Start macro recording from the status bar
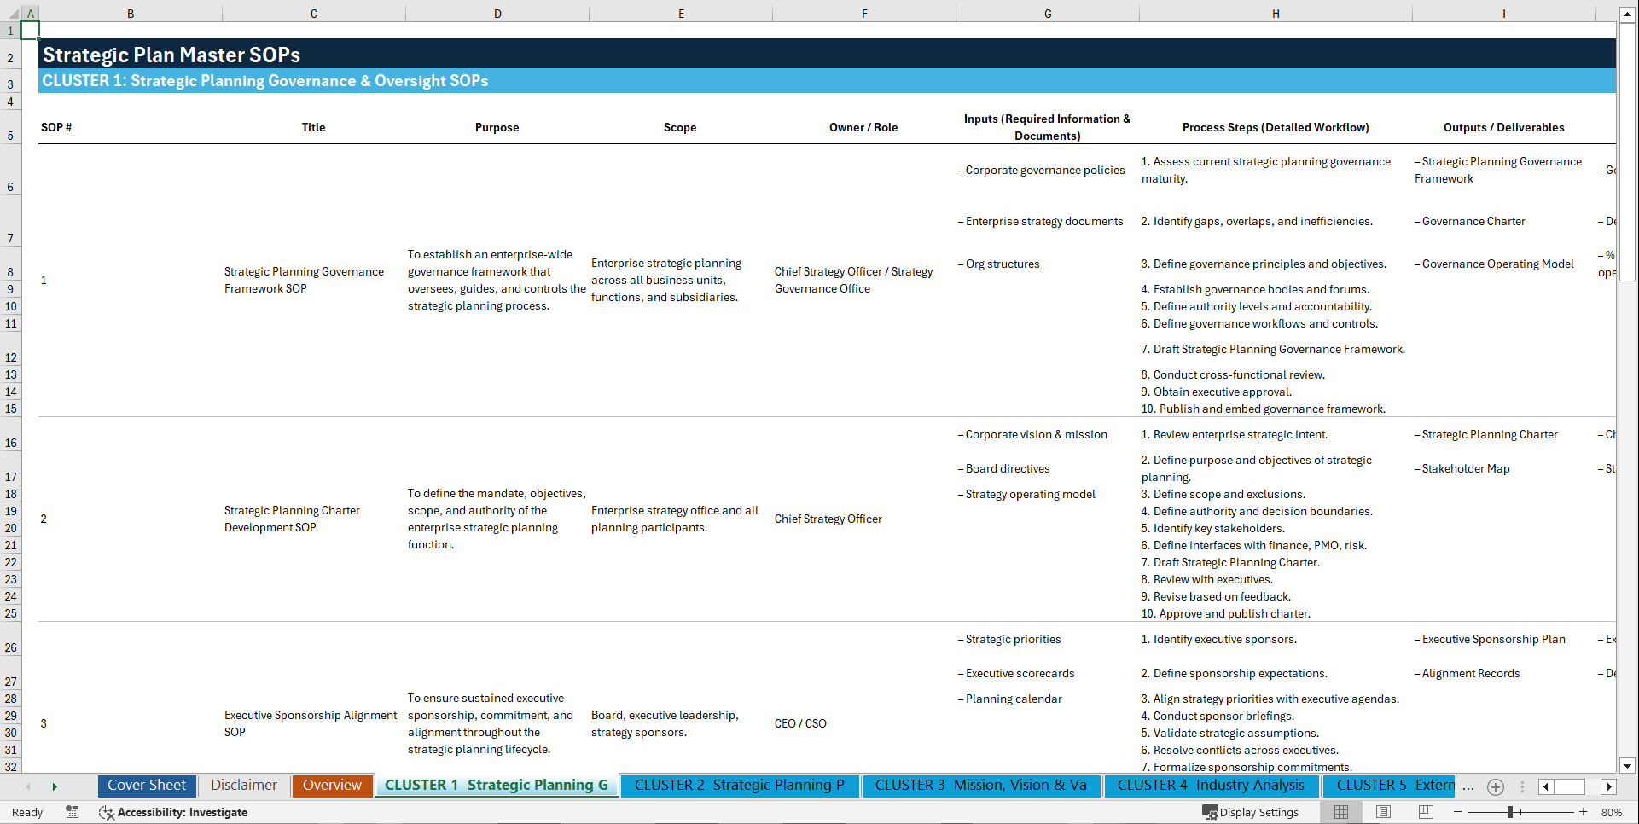Image resolution: width=1639 pixels, height=824 pixels. [x=73, y=813]
